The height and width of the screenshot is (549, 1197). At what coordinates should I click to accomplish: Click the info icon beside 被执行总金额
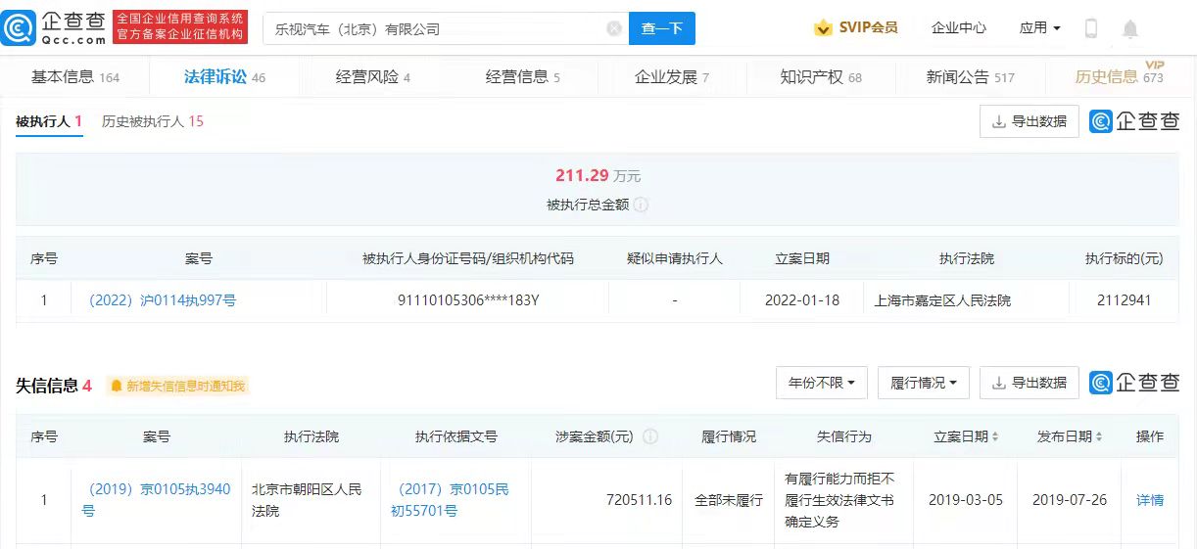[641, 205]
